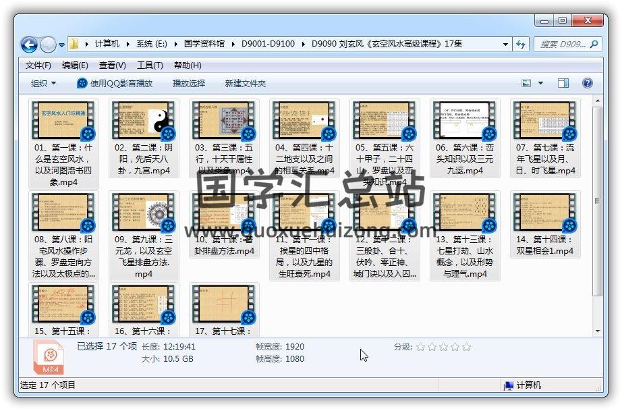Expand the arrow after D9001-D9100 breadcrumb
The width and height of the screenshot is (622, 411).
(303, 44)
